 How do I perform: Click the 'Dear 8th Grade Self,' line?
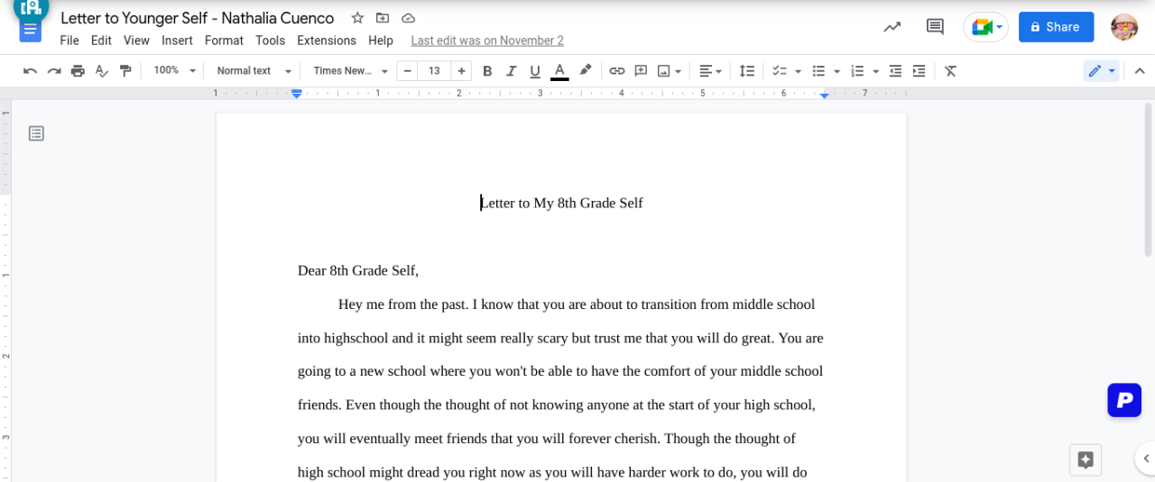pos(358,270)
